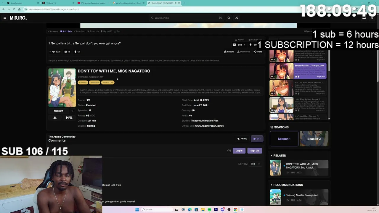Open the browser home page icon
Viewport: 379px width, 213px height.
point(20,9)
